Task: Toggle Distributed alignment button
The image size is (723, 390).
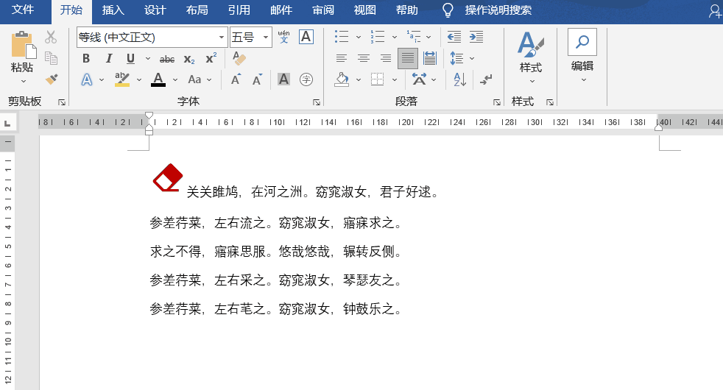Action: tap(430, 58)
